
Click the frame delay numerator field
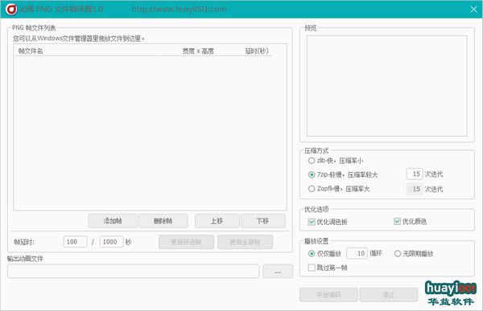(x=75, y=242)
